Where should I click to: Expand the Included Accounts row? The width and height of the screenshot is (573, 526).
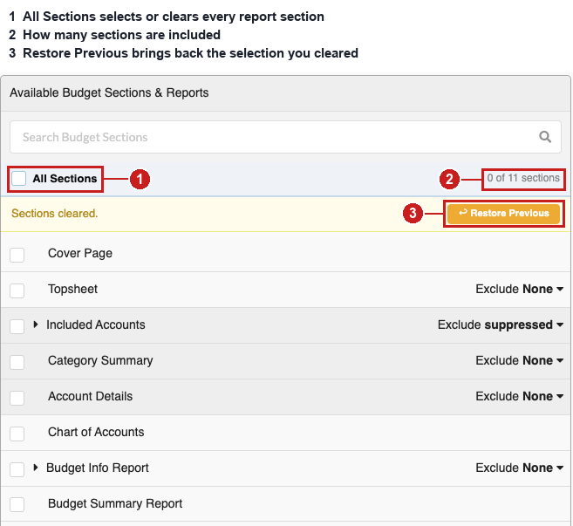pos(36,324)
